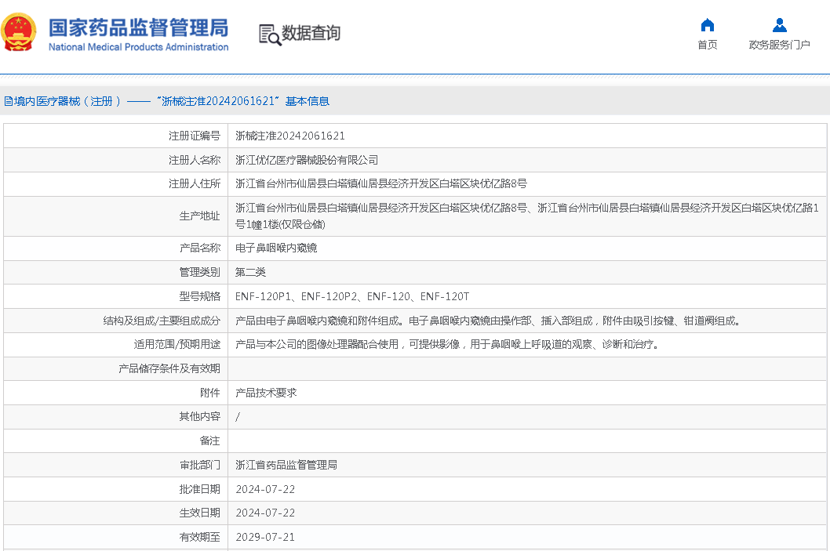This screenshot has height=551, width=830.
Task: Click the 首页 label
Action: (707, 45)
